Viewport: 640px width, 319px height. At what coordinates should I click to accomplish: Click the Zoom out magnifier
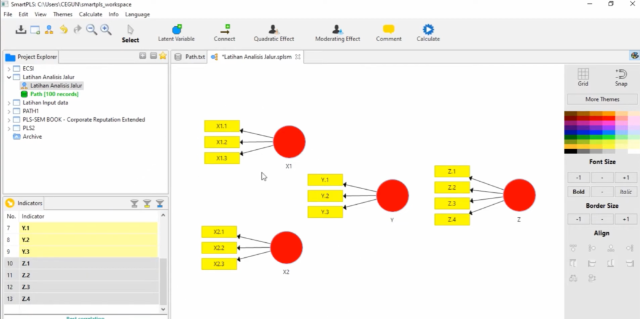pyautogui.click(x=91, y=29)
